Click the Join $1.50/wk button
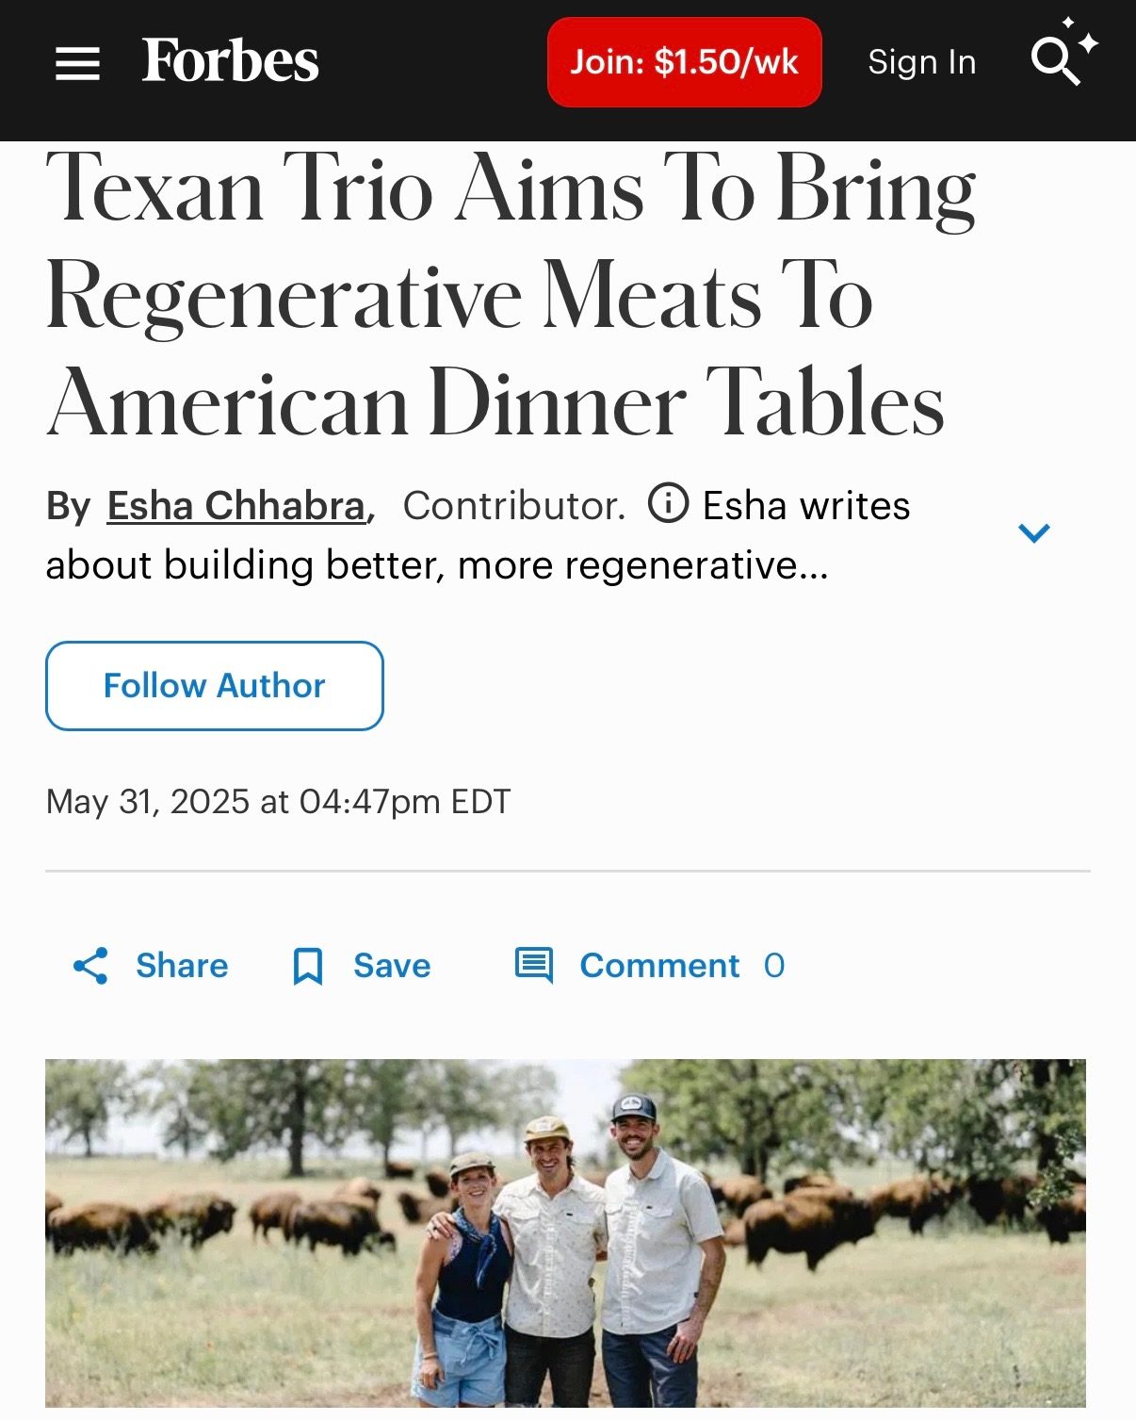This screenshot has width=1136, height=1420. (685, 62)
